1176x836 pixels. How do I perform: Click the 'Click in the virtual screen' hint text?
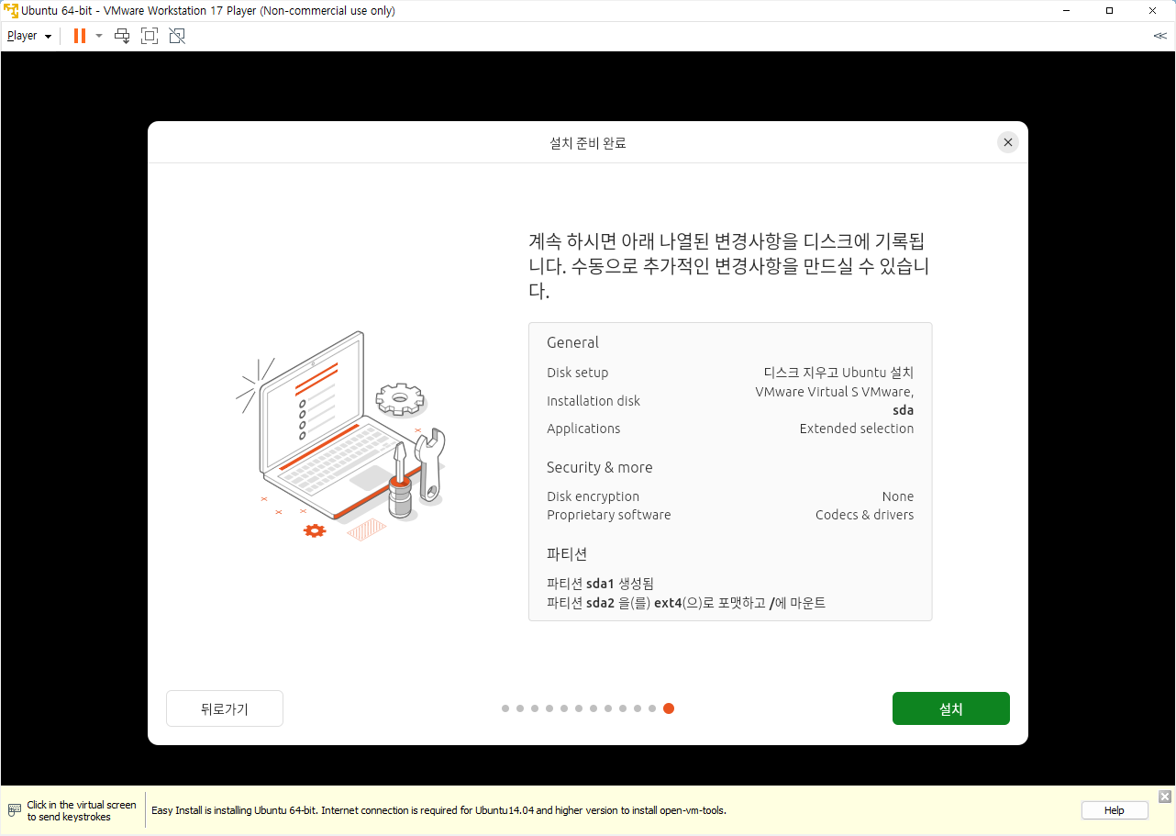[82, 810]
